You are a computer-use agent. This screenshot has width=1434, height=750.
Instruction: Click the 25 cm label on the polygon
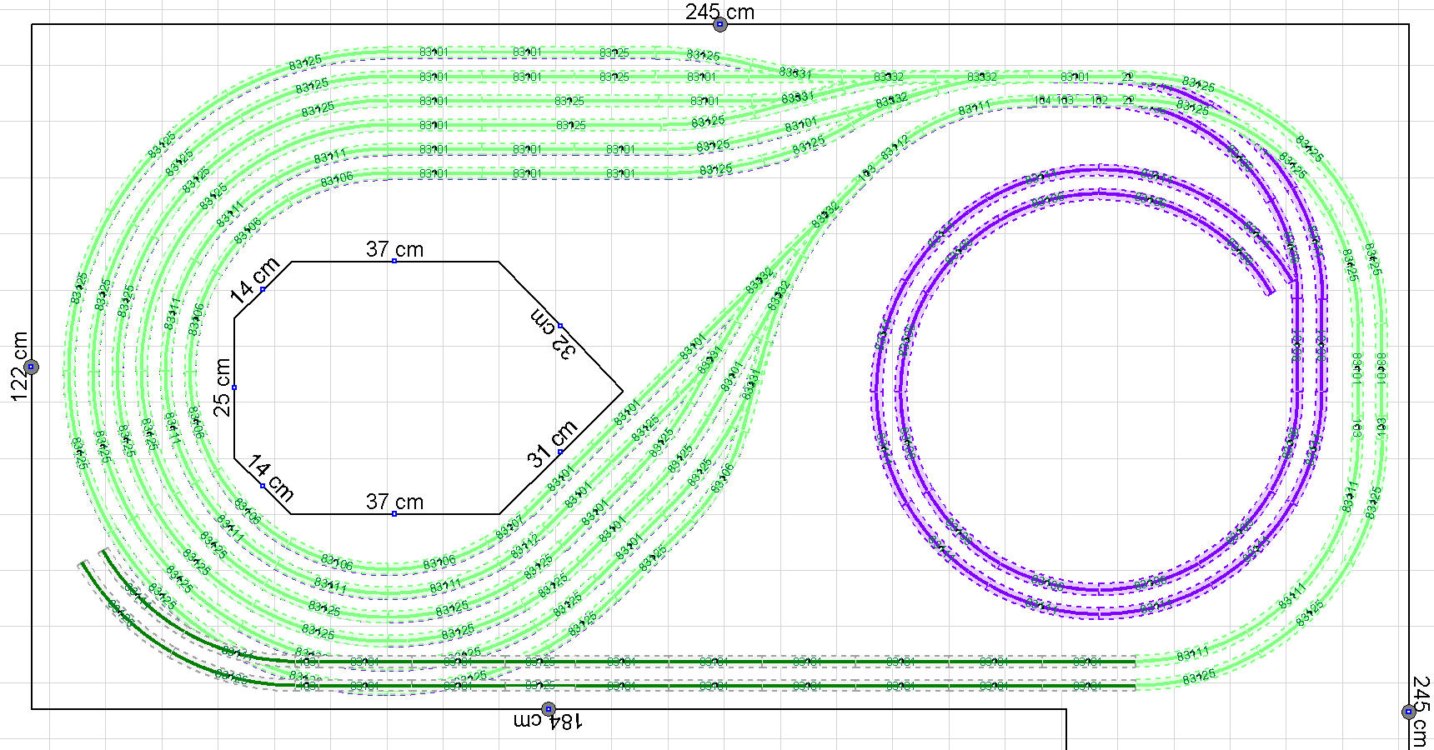[x=223, y=387]
